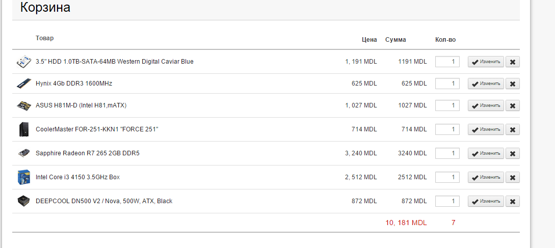Click the 2, 512 MDL price cell
The height and width of the screenshot is (248, 555).
pyautogui.click(x=361, y=177)
